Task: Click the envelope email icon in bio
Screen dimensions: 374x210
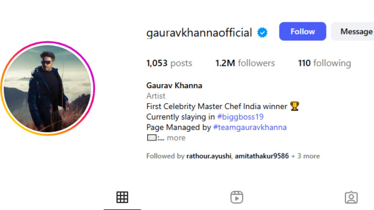Action: [151, 138]
